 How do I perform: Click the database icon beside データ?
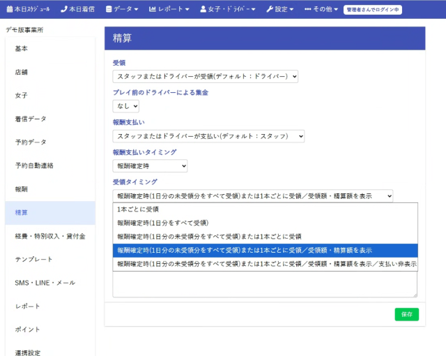pos(109,9)
